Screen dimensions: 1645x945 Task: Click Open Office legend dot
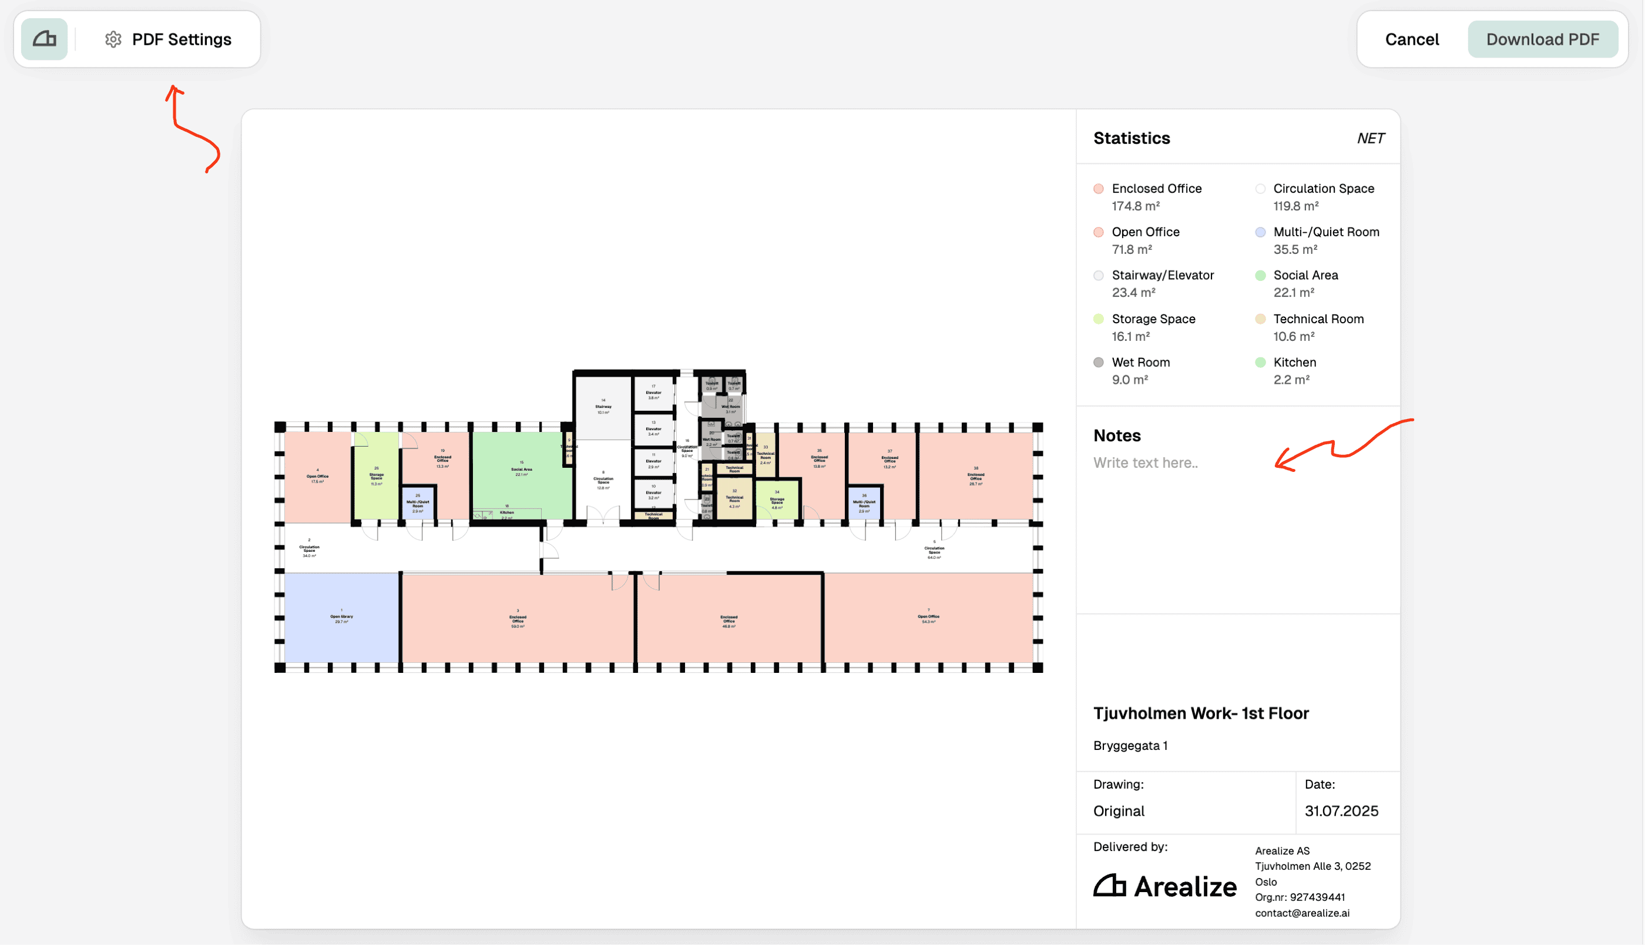pyautogui.click(x=1098, y=232)
